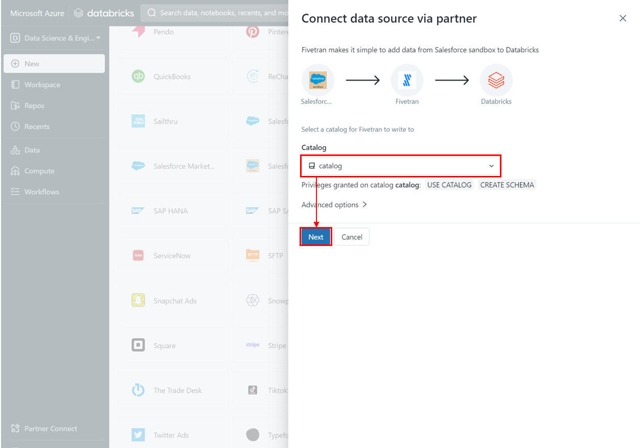Open Workspace in the sidebar
Screen dimensions: 640x448
(54, 84)
